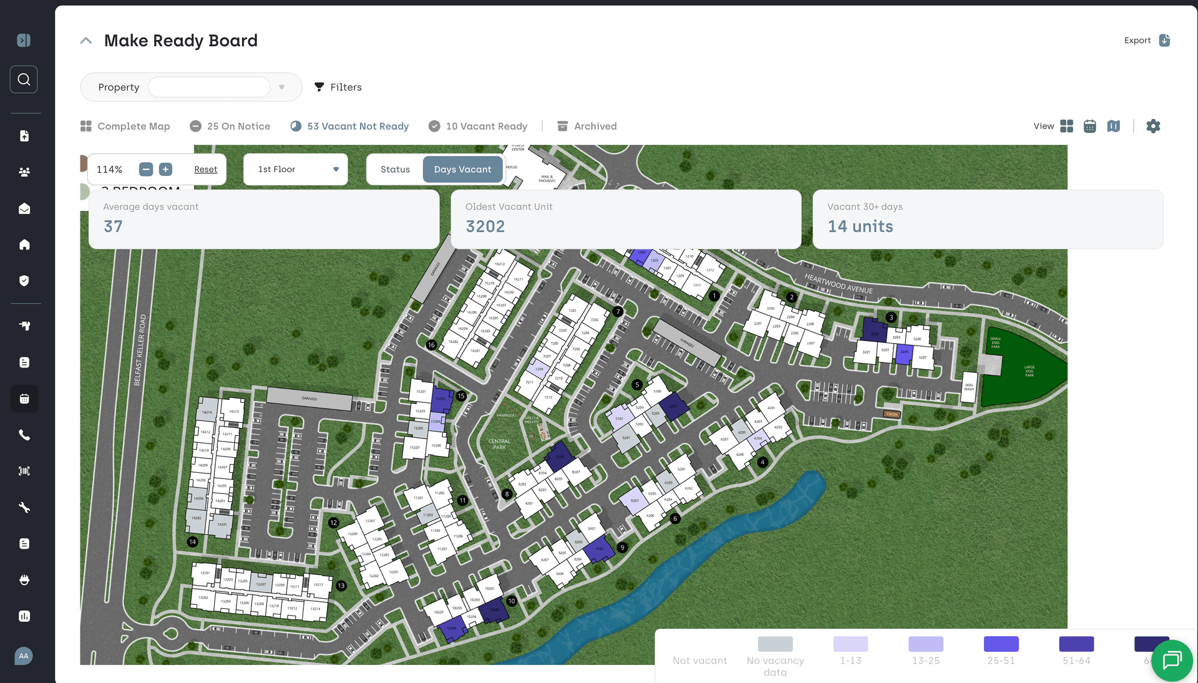The height and width of the screenshot is (683, 1198).
Task: Click building marker 12 on map
Action: click(334, 523)
